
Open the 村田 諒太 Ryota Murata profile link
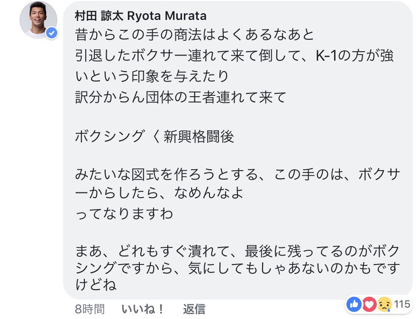(x=141, y=16)
